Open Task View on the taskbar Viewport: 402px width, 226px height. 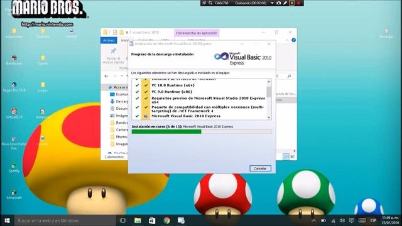point(123,220)
